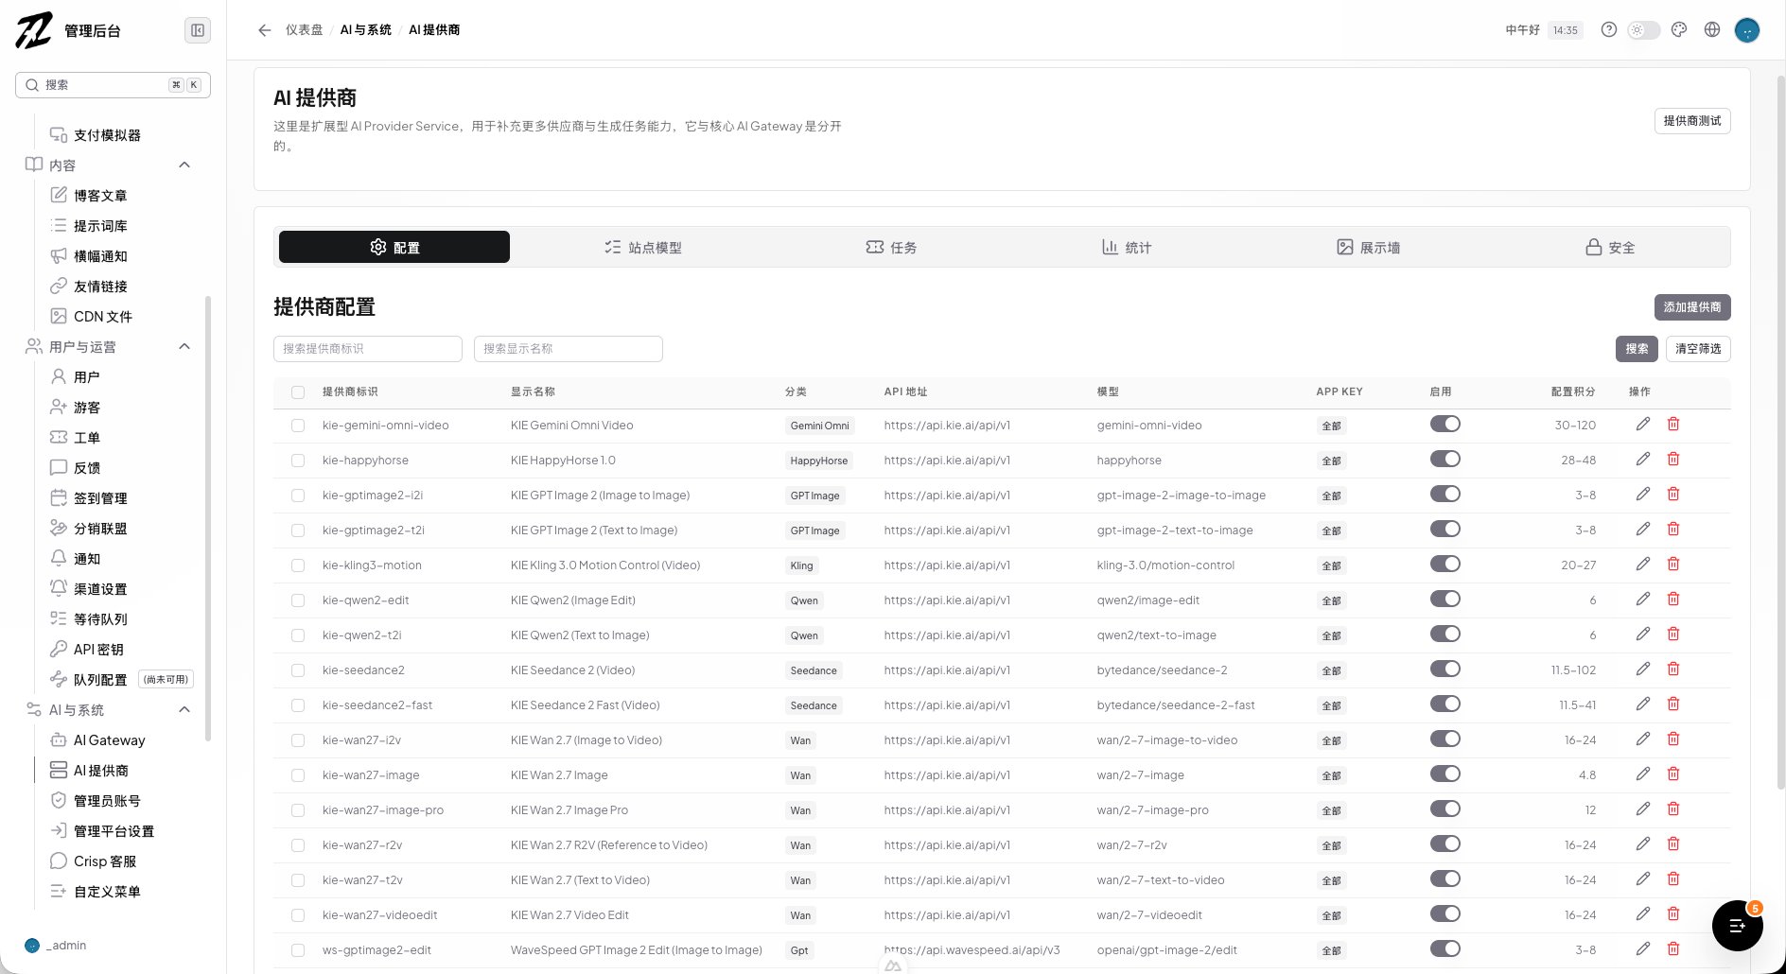Open the user avatar menu
The width and height of the screenshot is (1786, 974).
(1746, 30)
